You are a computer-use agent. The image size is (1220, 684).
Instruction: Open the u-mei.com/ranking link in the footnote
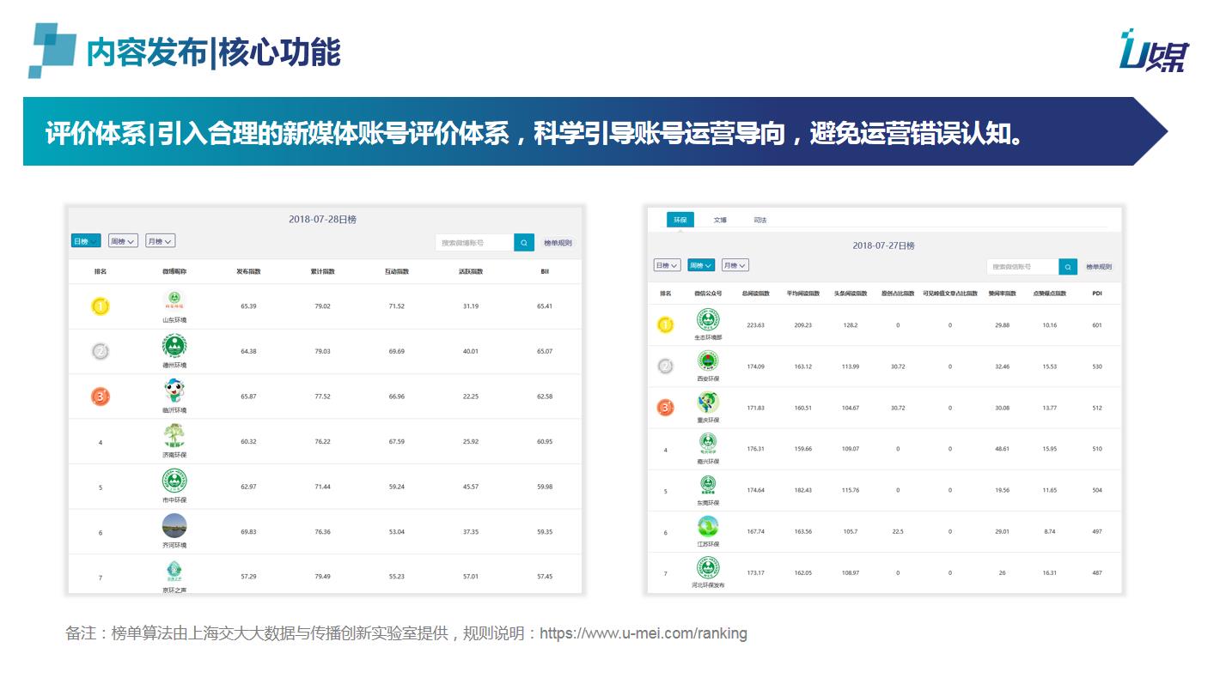[644, 633]
